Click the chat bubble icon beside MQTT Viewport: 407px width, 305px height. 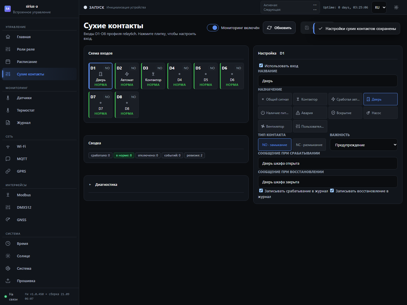8,159
